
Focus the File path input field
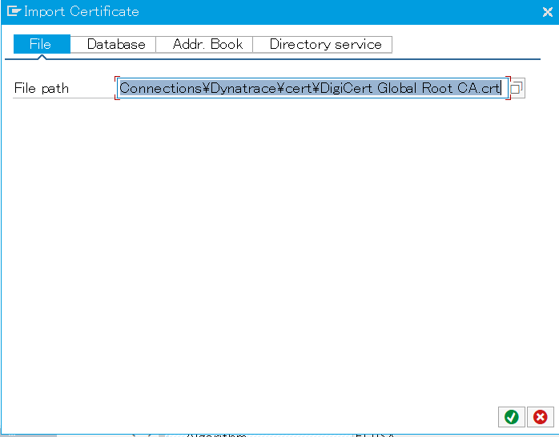click(311, 89)
